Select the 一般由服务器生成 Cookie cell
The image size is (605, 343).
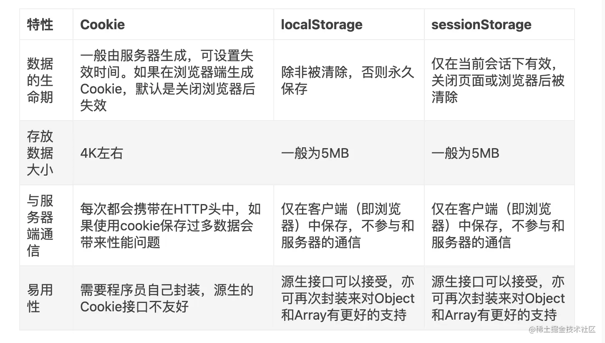click(x=173, y=80)
